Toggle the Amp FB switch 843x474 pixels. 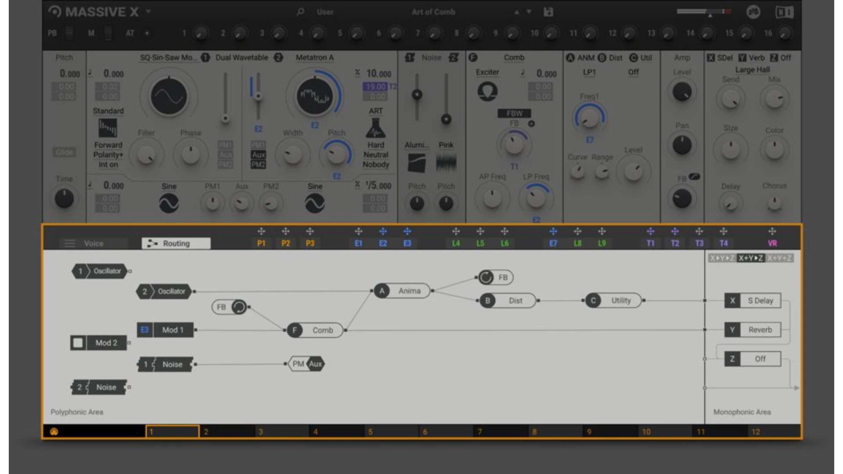coord(695,176)
